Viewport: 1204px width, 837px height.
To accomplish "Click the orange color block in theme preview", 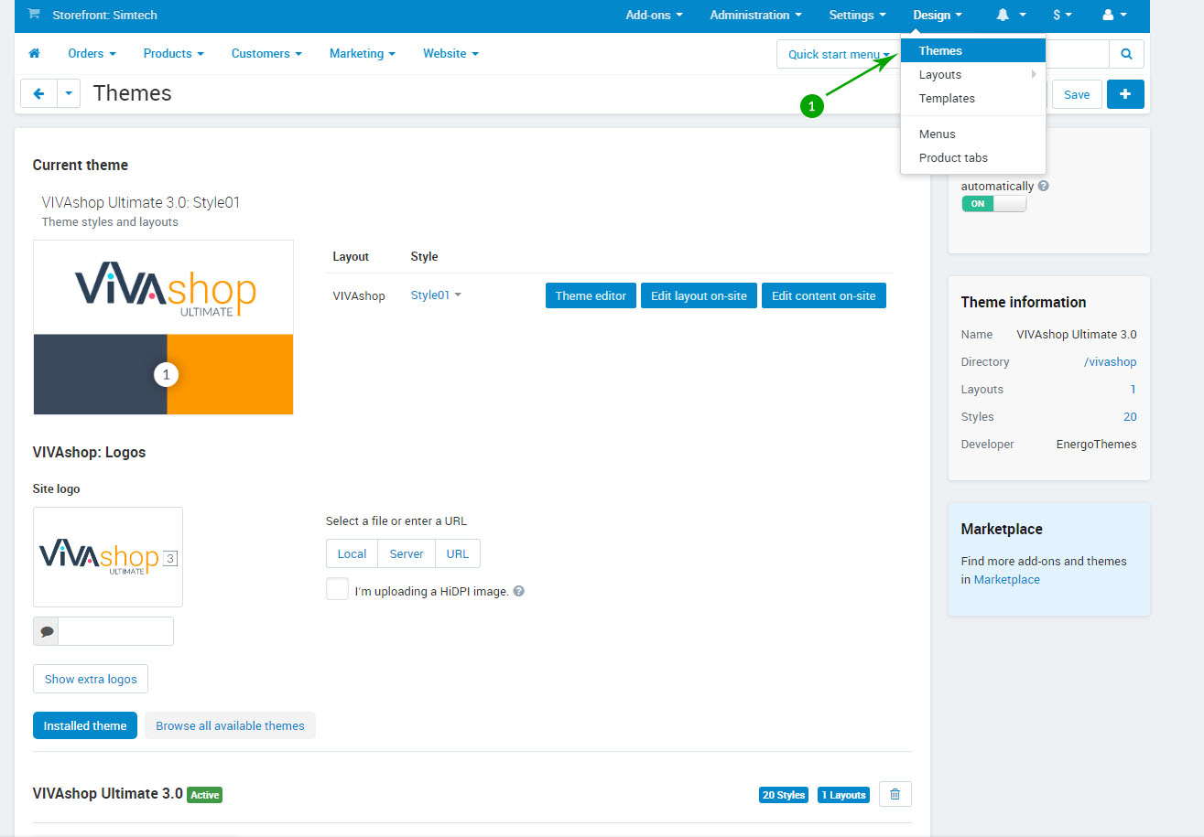I will [x=230, y=374].
